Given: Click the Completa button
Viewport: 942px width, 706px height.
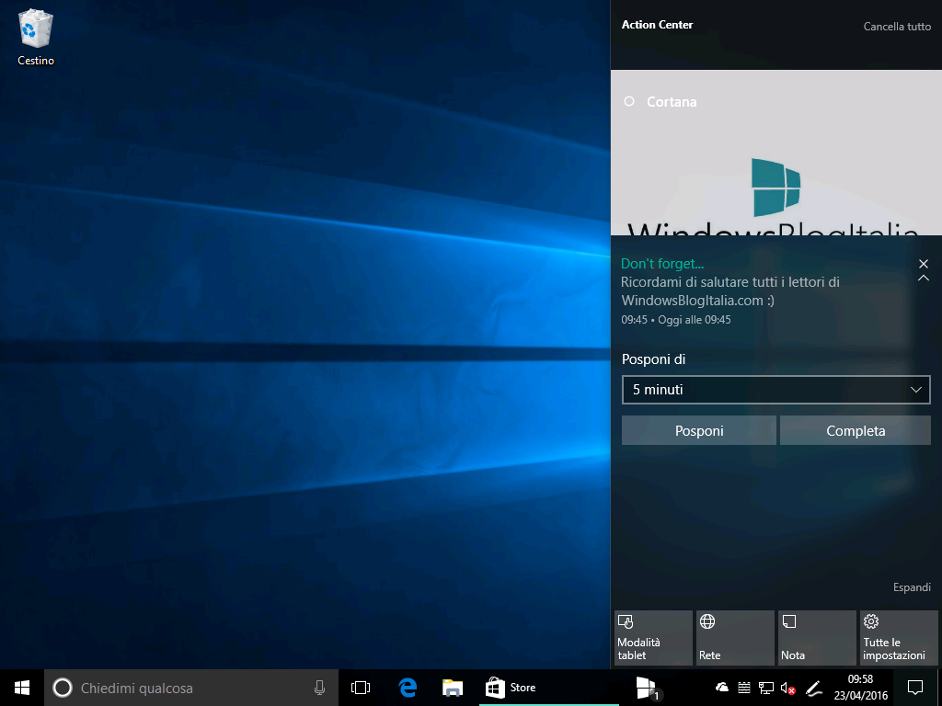Looking at the screenshot, I should point(856,430).
